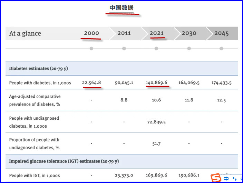This screenshot has width=243, height=183.
Task: Click the timeline dot below 2030
Action: click(189, 49)
